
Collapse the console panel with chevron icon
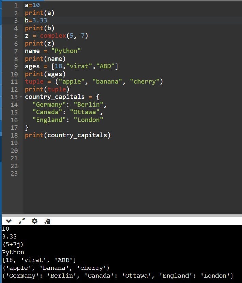coord(9,221)
